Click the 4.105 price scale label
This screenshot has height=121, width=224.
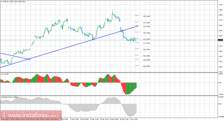(x=220, y=5)
